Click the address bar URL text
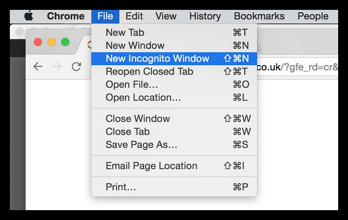Viewport: 348px width, 220px height. tap(297, 67)
